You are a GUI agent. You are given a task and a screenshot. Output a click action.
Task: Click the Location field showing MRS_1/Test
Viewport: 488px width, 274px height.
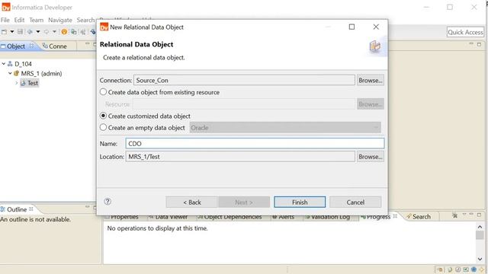click(x=240, y=157)
